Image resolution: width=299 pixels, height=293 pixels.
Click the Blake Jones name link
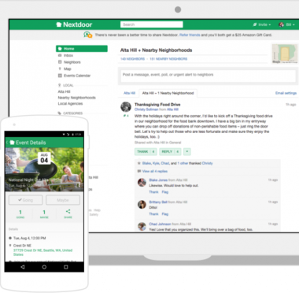(158, 180)
